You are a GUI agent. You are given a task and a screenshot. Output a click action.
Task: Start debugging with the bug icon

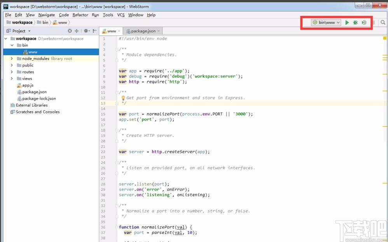tap(355, 23)
